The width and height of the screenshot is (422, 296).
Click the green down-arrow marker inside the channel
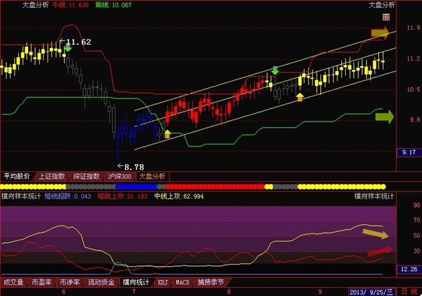[x=275, y=70]
